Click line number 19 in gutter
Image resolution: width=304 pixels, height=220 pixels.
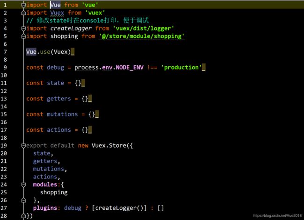[x=4, y=145]
